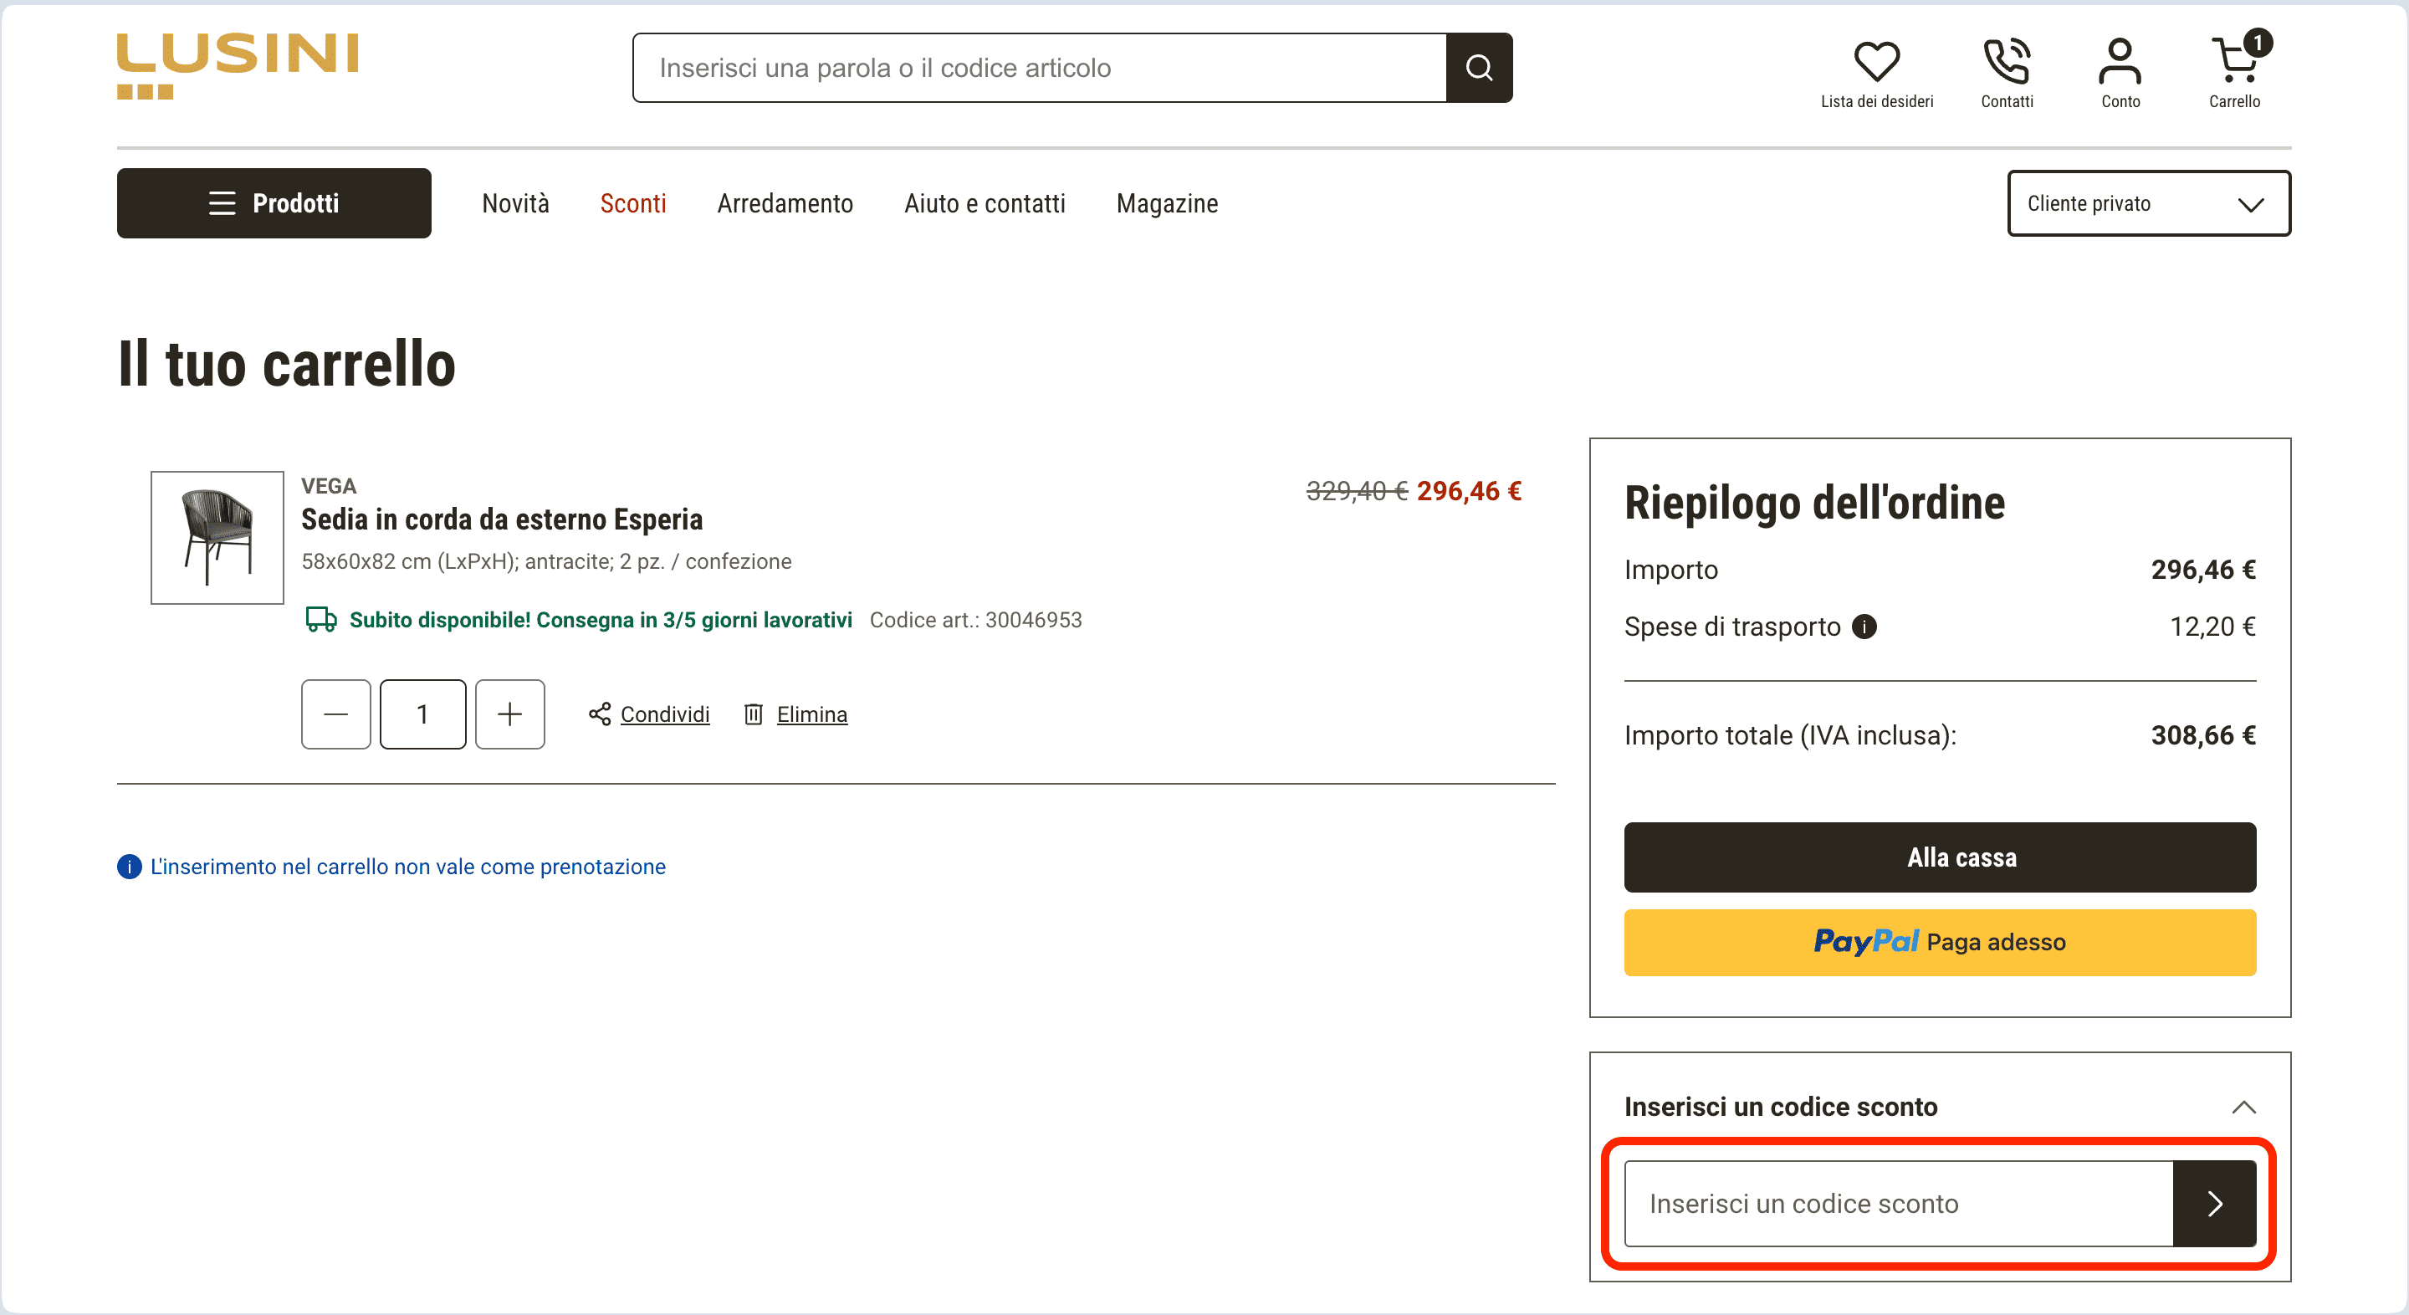Viewport: 2409px width, 1315px height.
Task: Click the total amount 308,66 €
Action: click(x=2203, y=735)
